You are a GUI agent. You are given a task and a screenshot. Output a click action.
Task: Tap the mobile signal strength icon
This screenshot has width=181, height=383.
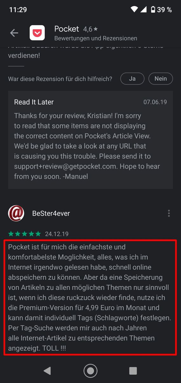143,10
